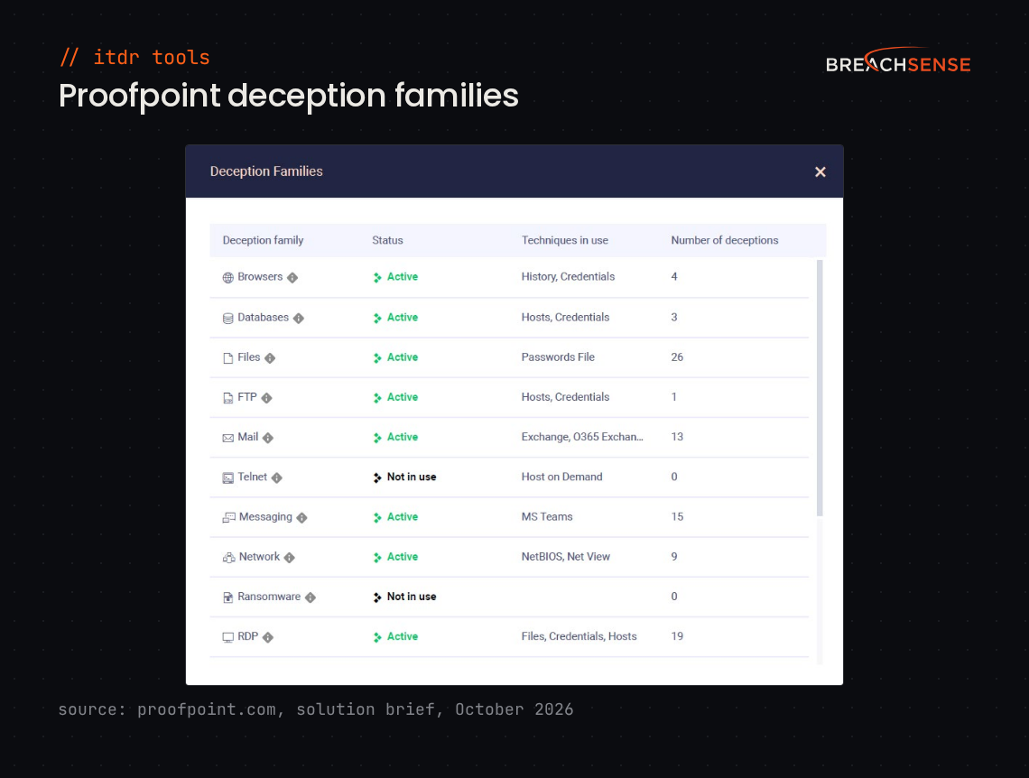The image size is (1029, 778).
Task: Open the info diamond next to Databases
Action: coord(299,319)
